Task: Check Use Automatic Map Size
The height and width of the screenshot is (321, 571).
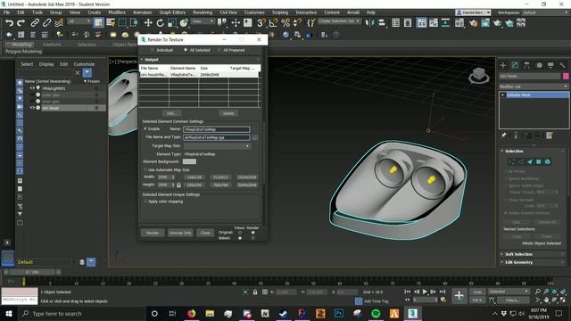Action: click(145, 169)
